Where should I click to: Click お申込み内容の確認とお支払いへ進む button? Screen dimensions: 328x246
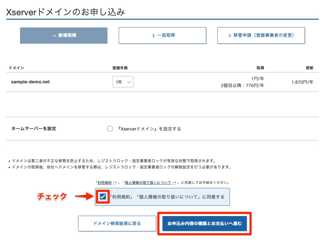pyautogui.click(x=205, y=224)
